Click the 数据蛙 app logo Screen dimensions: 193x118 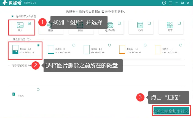coord(12,2)
